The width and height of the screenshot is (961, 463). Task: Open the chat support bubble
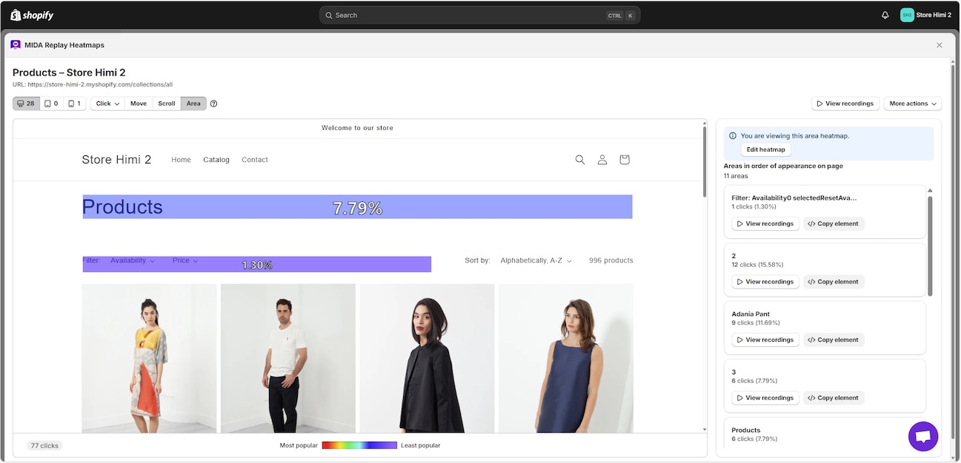(x=922, y=436)
